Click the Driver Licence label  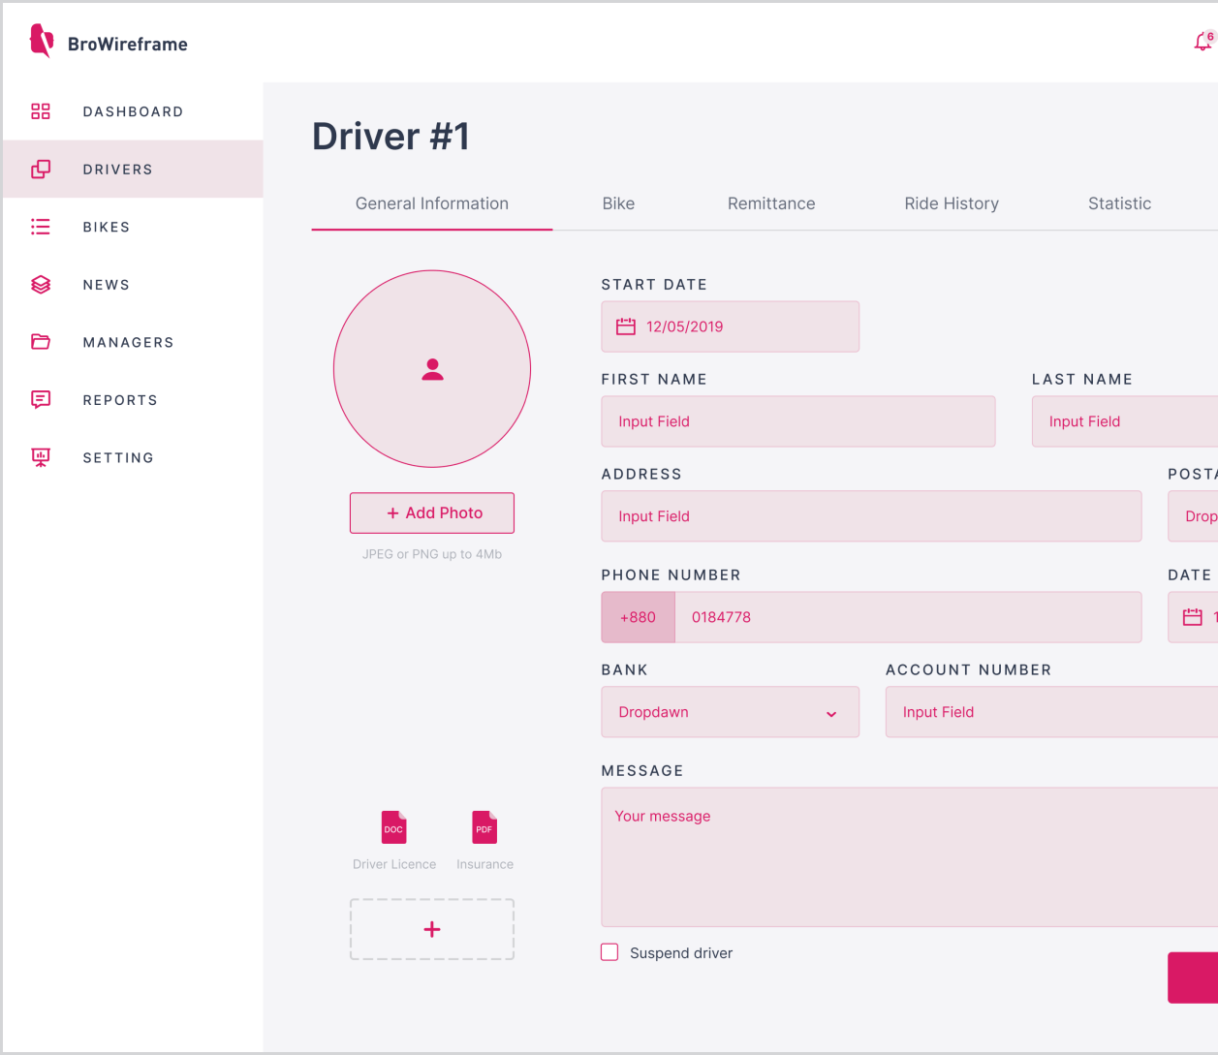394,864
